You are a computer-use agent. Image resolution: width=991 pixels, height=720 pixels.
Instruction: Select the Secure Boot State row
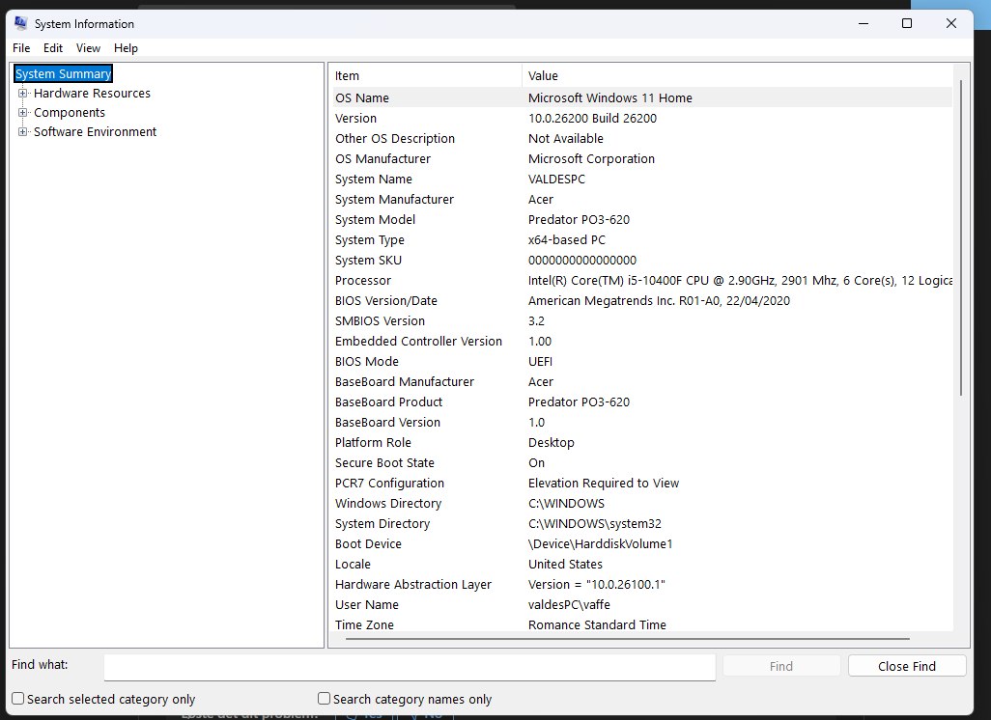click(642, 463)
